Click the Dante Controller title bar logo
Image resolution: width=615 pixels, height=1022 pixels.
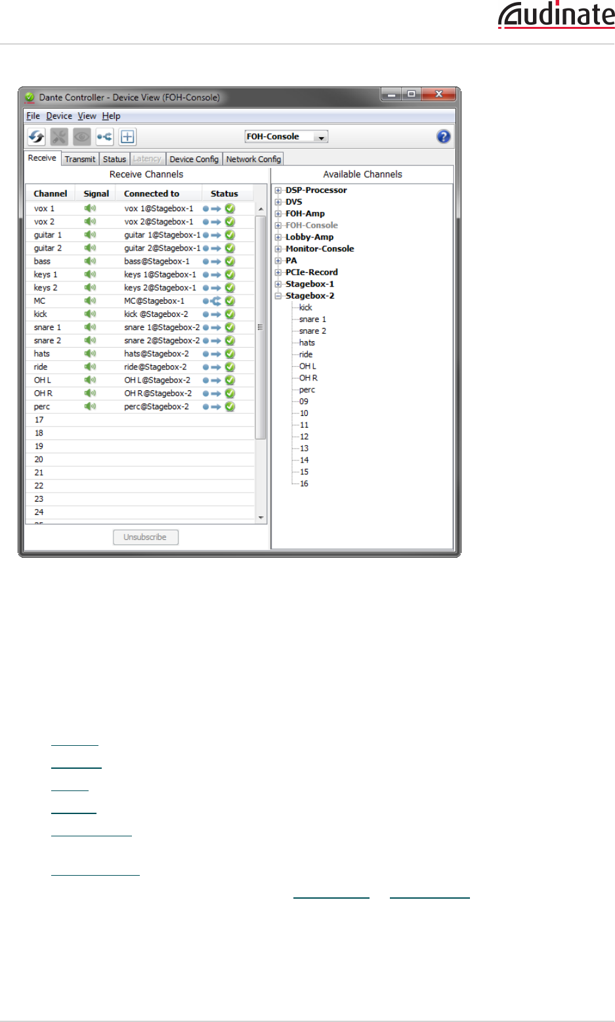[x=30, y=98]
